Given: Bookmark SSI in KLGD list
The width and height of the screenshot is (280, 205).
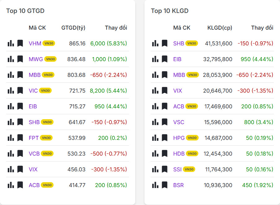Looking at the screenshot, I should coord(165,169).
